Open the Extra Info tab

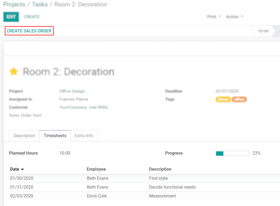pyautogui.click(x=84, y=136)
